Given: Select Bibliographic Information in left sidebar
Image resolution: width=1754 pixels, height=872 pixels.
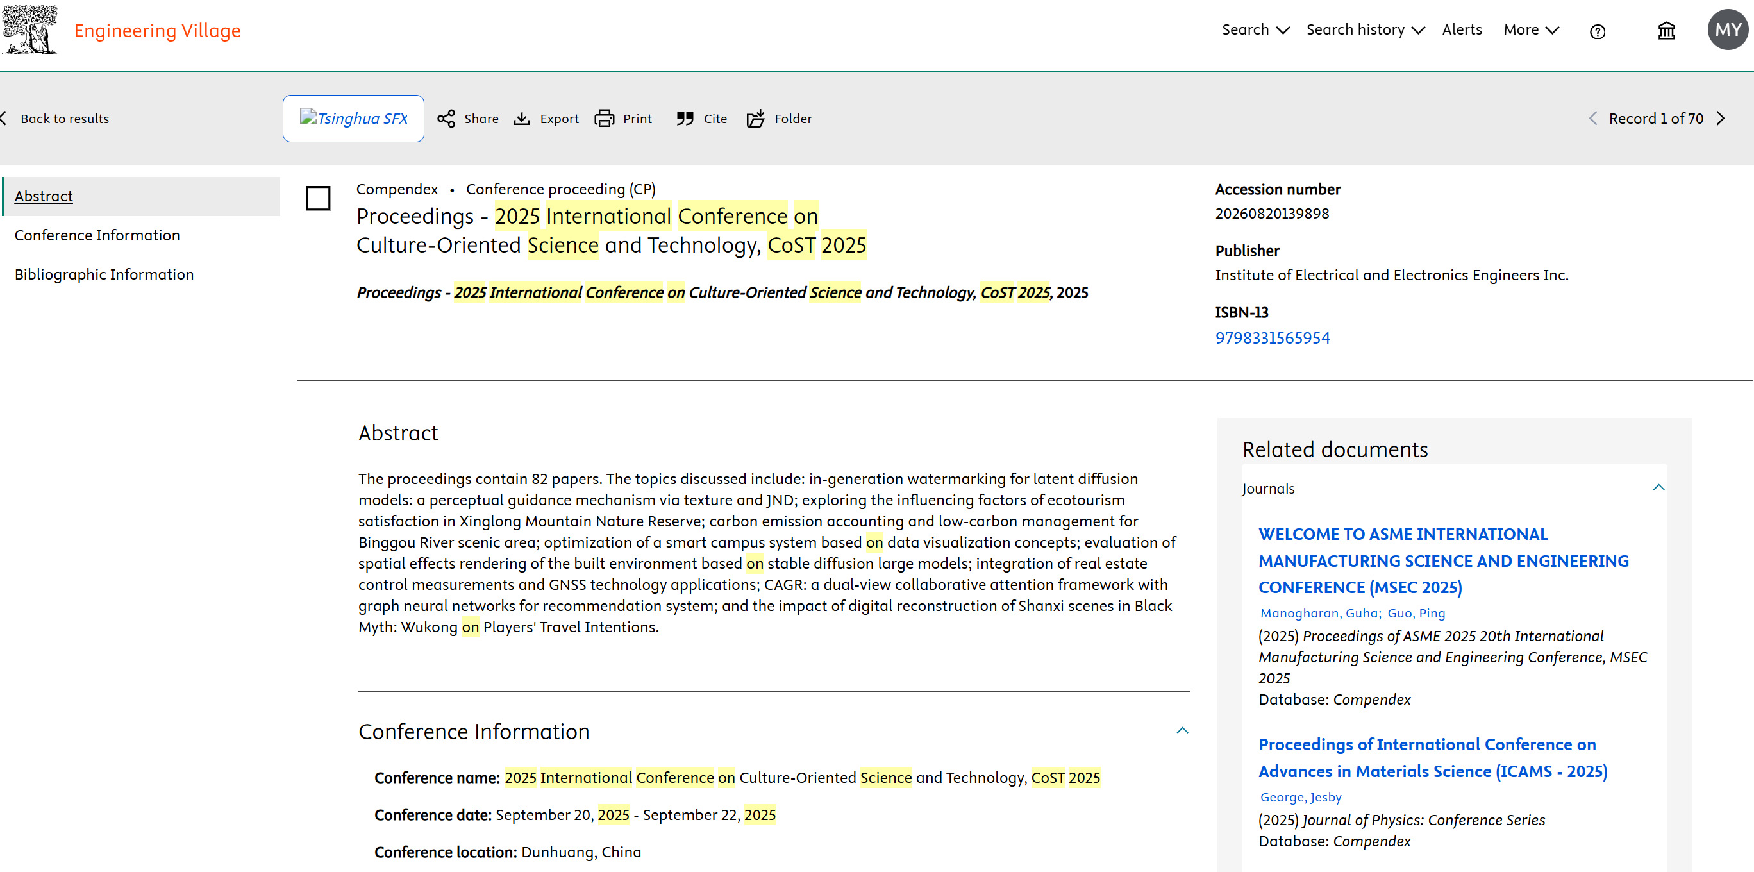Looking at the screenshot, I should pyautogui.click(x=104, y=274).
